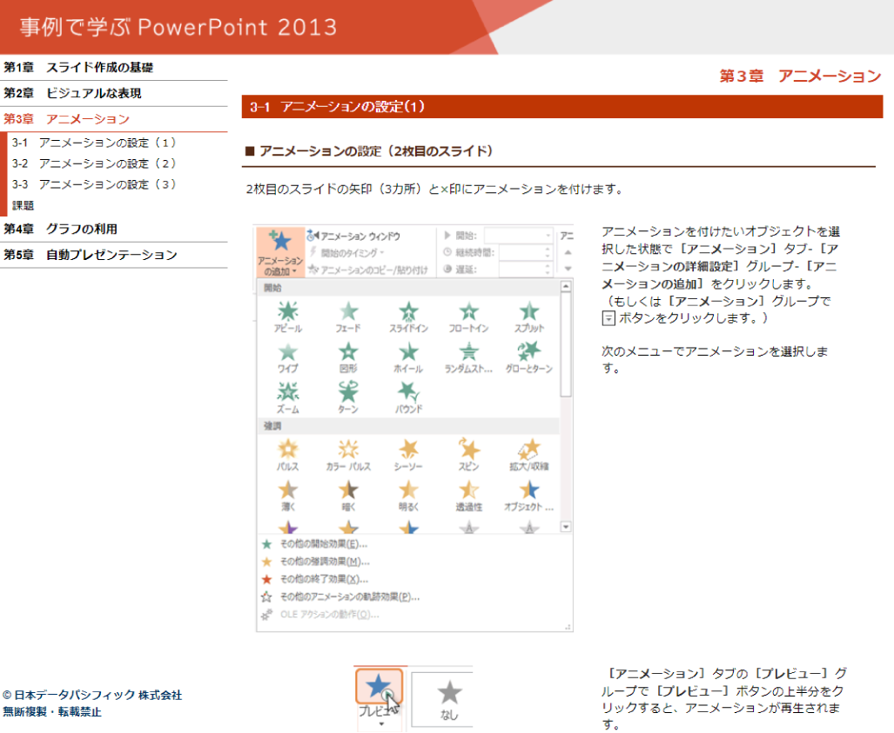Apply the グローとターン animation
This screenshot has width=894, height=733.
point(529,357)
